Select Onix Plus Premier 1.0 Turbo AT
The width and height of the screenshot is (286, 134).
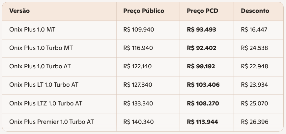pyautogui.click(x=51, y=122)
